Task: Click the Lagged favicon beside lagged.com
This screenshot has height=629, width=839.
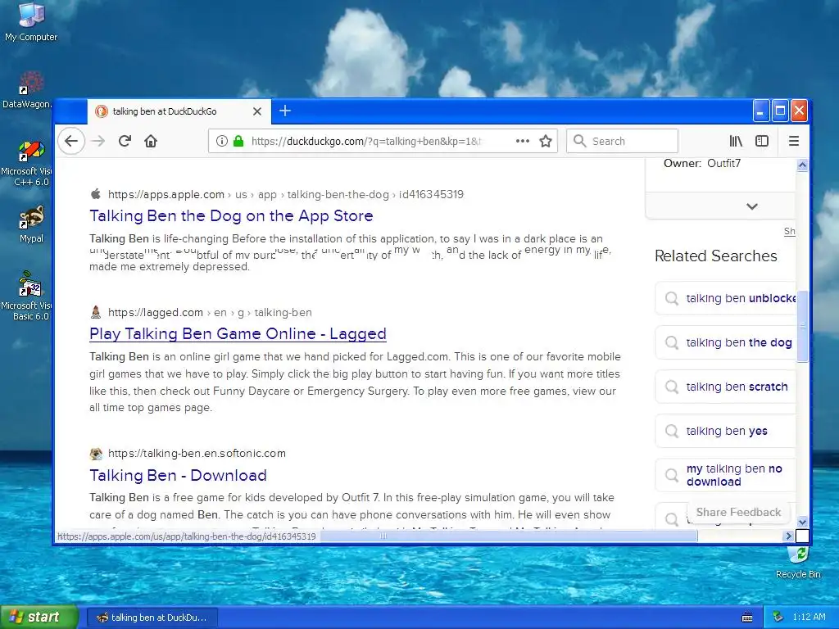Action: coord(96,312)
